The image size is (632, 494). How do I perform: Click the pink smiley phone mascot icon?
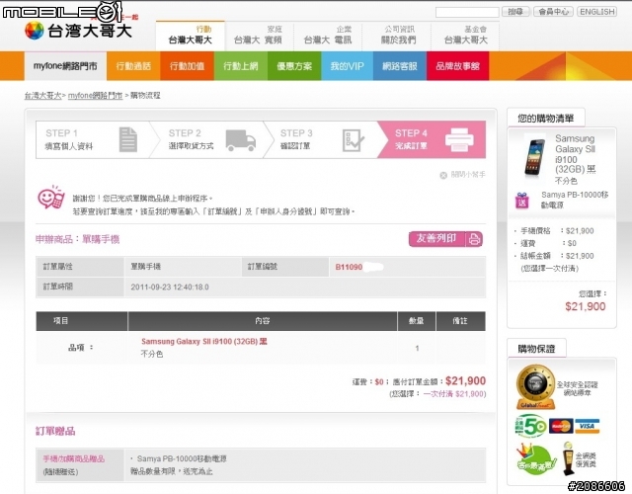pyautogui.click(x=50, y=198)
